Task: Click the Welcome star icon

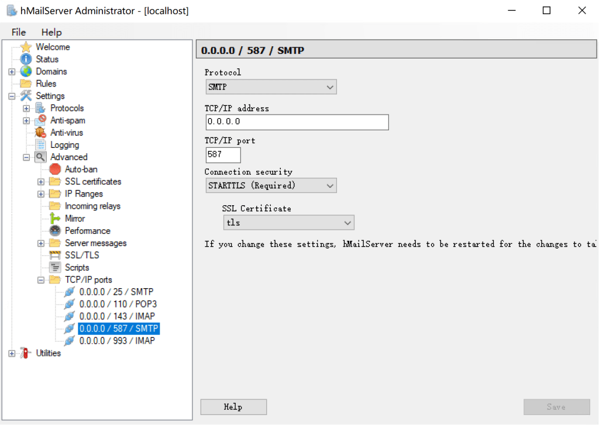Action: (x=26, y=47)
